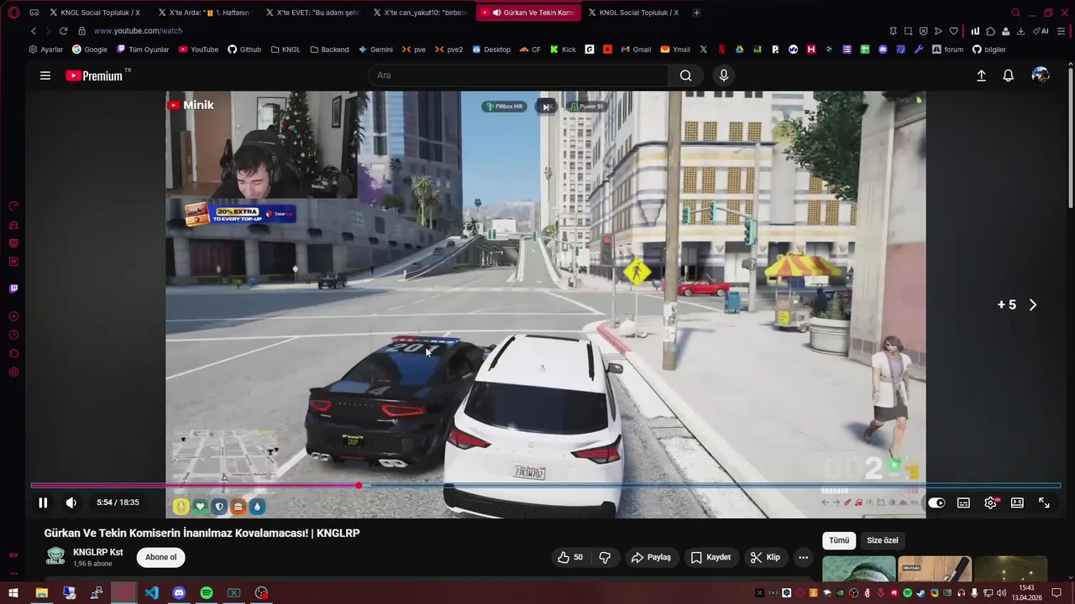
Task: Open YouTube notifications bell
Action: [1009, 75]
